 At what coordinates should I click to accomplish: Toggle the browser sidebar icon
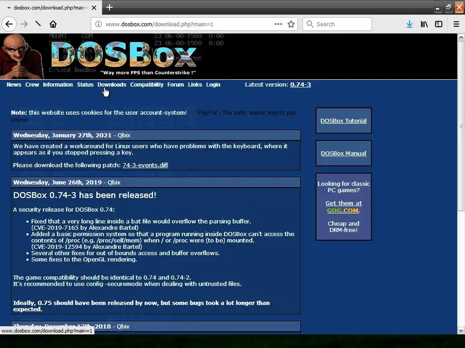(x=439, y=24)
